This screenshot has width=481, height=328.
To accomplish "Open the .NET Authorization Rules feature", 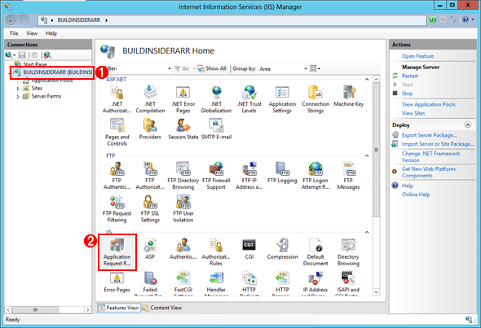I will pos(117,99).
